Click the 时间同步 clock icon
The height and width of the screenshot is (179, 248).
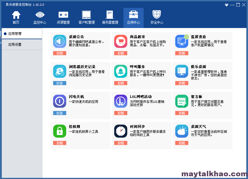point(121,131)
